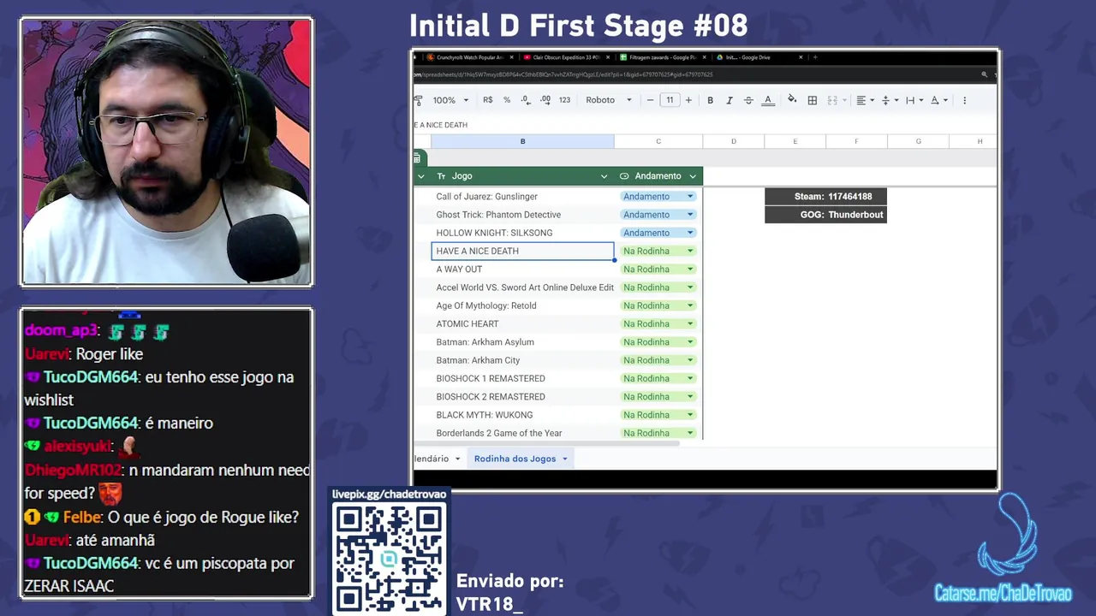Viewport: 1096px width, 616px height.
Task: Click the magnifier icon in the address bar
Action: [x=985, y=74]
